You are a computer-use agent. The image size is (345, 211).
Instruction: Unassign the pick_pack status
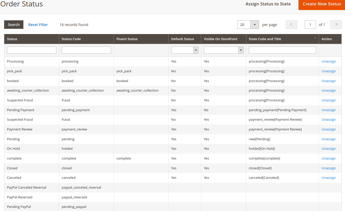(x=329, y=71)
